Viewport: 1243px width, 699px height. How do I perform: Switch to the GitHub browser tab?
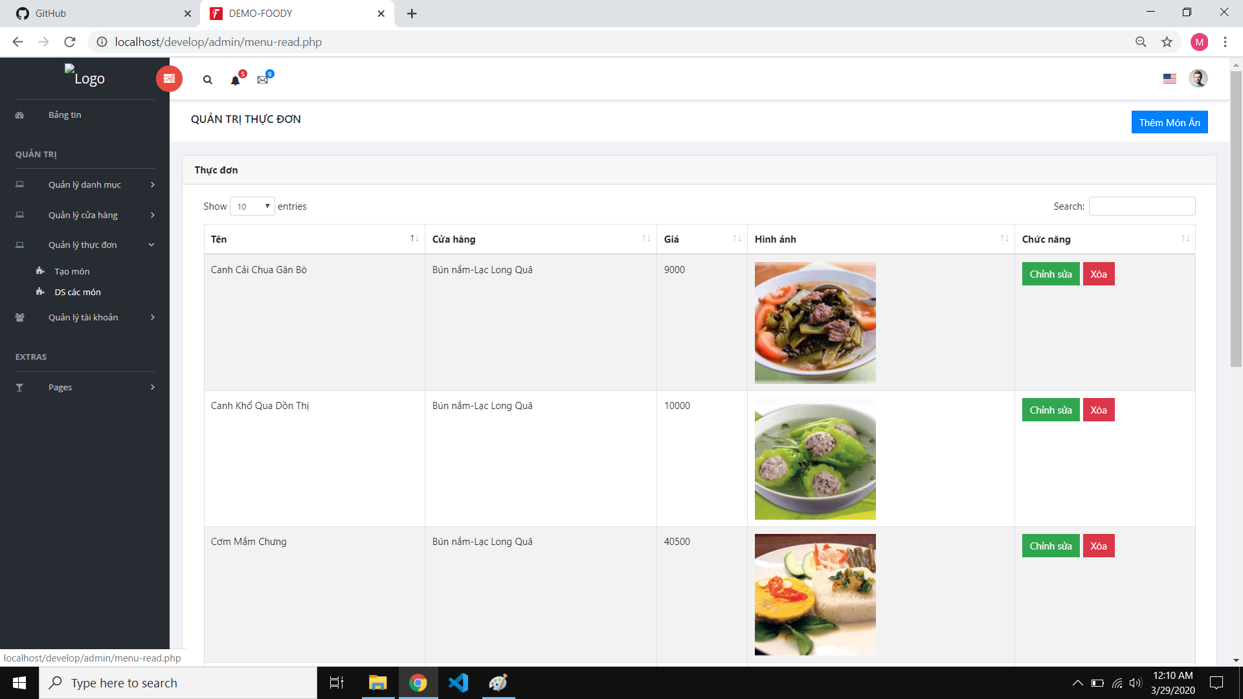point(100,14)
